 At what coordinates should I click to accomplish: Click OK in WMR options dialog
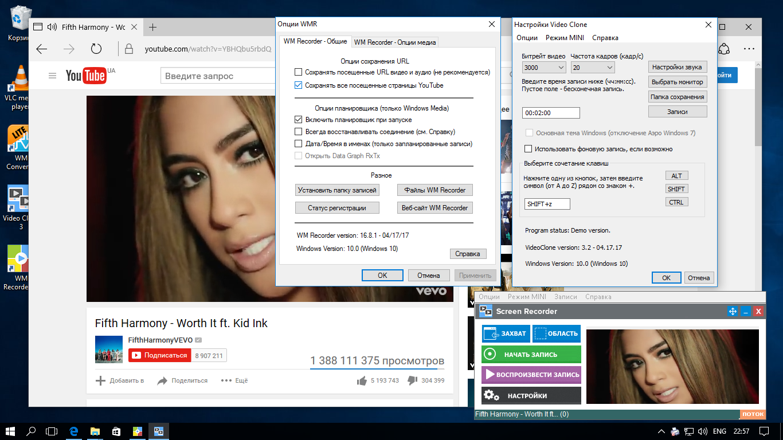coord(382,276)
